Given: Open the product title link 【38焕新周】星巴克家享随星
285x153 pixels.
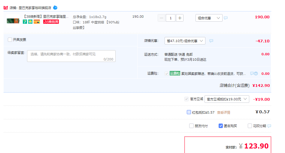Looking at the screenshot, I should (x=46, y=17).
